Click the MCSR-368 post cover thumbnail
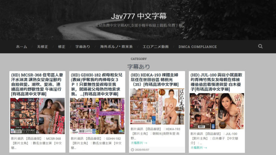Viewport: 276px width, 155px height. pos(37,116)
